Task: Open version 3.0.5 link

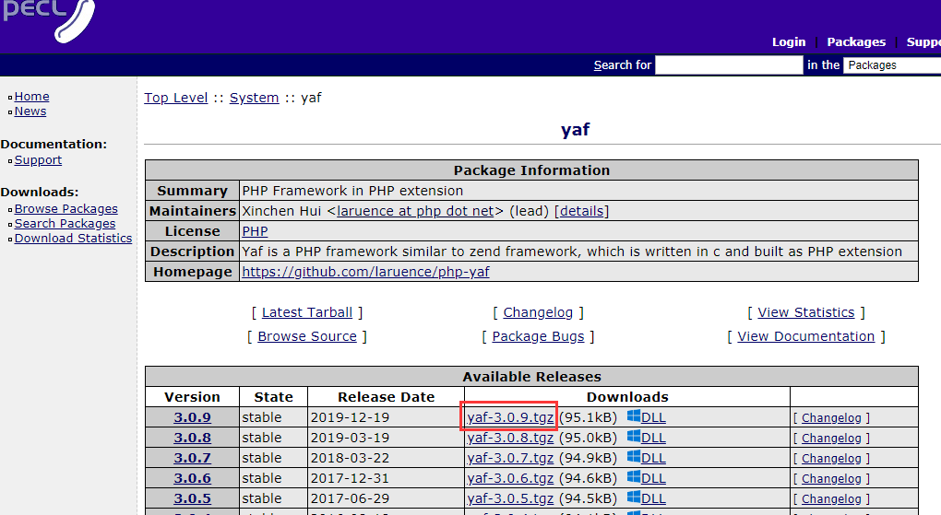Action: [192, 498]
